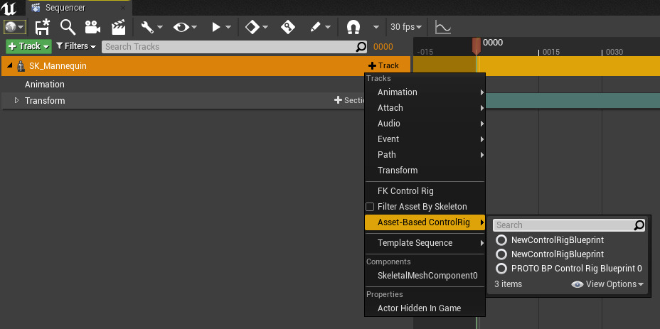Screen dimensions: 660x329
Task: Click the green Track add button
Action: click(x=28, y=46)
